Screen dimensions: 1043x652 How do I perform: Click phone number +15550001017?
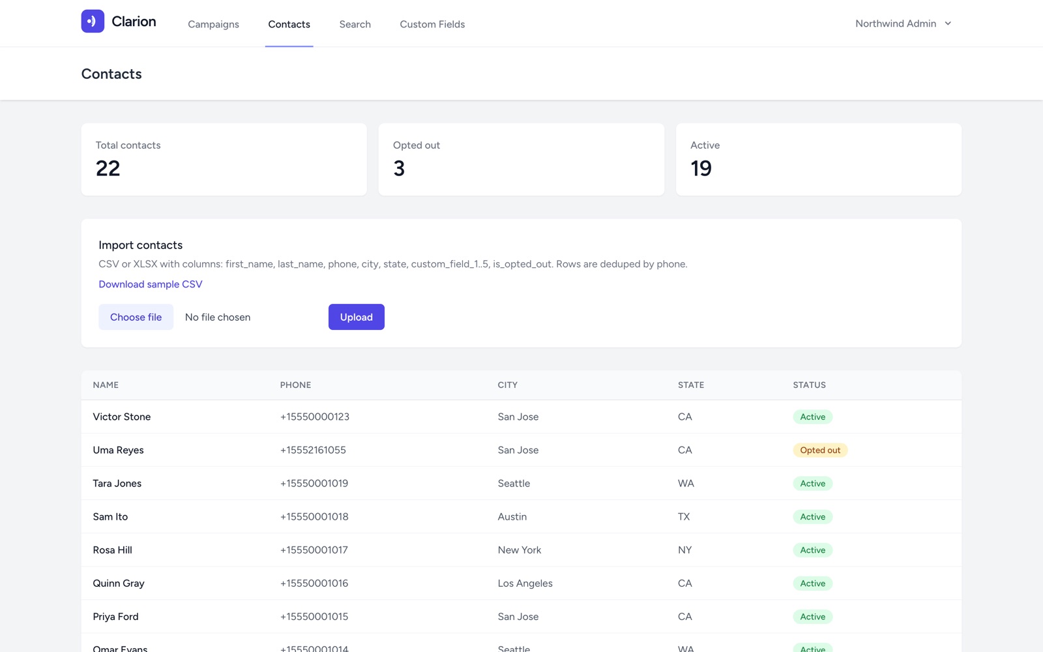click(314, 550)
